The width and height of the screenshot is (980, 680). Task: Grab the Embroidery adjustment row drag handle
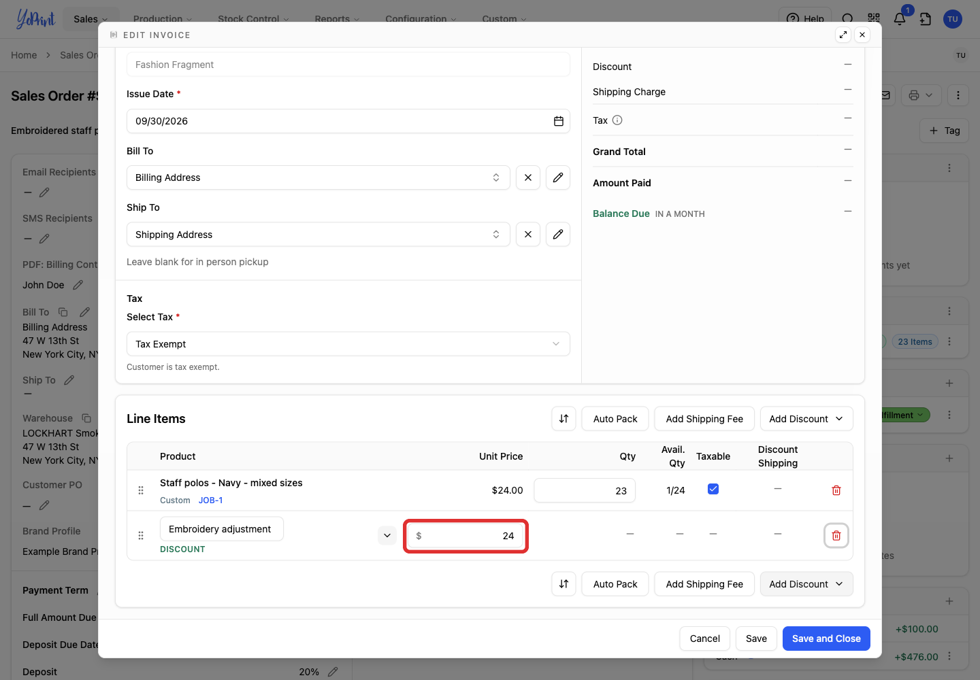(x=141, y=536)
